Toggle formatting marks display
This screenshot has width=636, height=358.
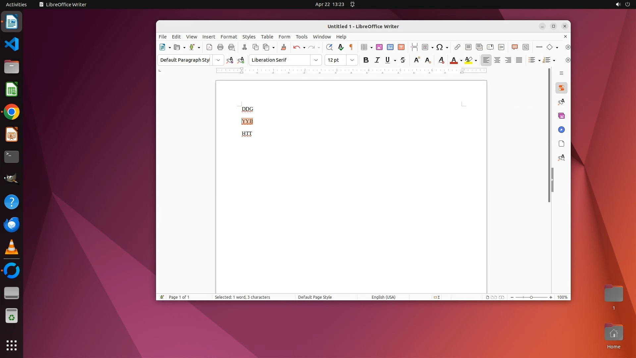[351, 47]
